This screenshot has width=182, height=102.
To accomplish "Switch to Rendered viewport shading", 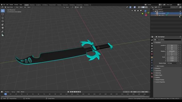I will (147, 7).
